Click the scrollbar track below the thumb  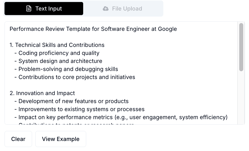point(241,100)
